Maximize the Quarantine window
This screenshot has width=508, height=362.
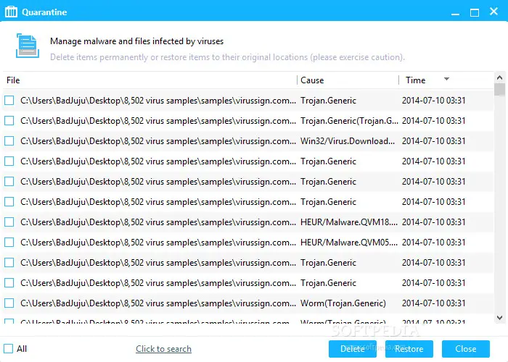(475, 12)
